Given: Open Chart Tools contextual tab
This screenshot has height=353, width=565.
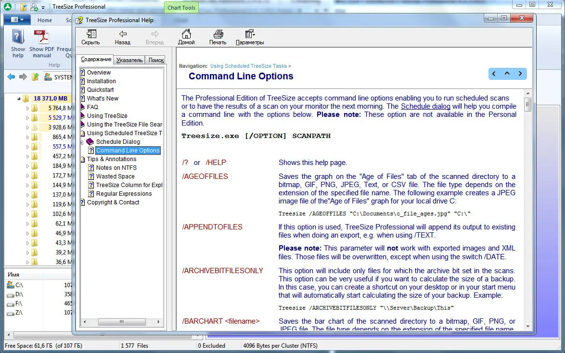Looking at the screenshot, I should tap(181, 8).
